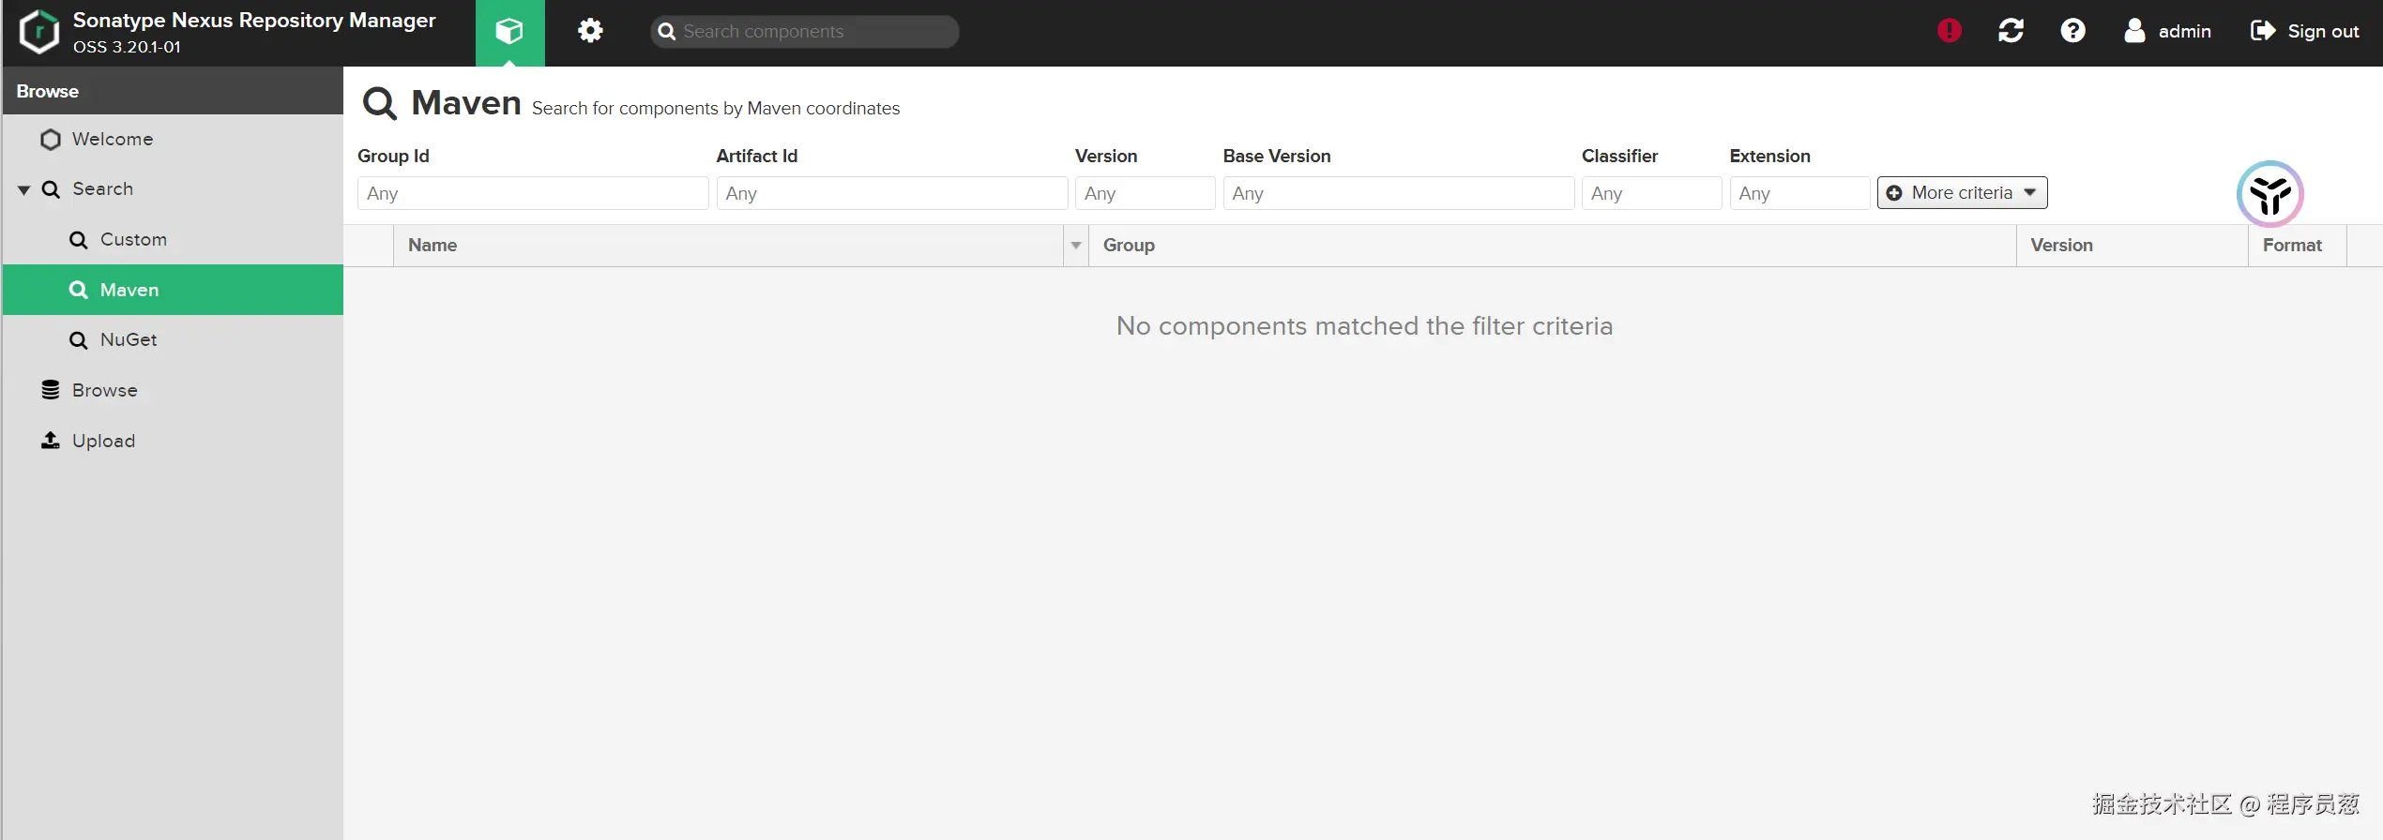Open Custom search in sidebar
Image resolution: width=2383 pixels, height=840 pixels.
click(x=173, y=240)
